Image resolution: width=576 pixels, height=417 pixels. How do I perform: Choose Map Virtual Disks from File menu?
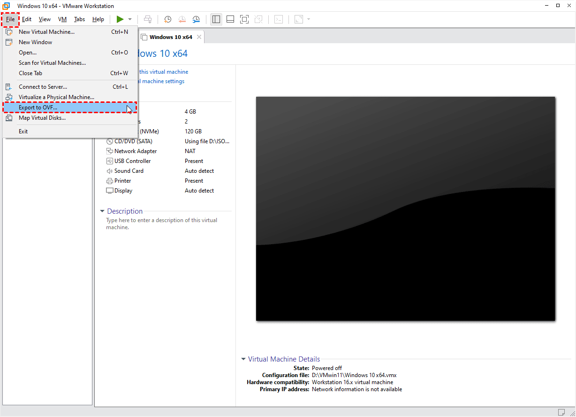click(x=42, y=118)
